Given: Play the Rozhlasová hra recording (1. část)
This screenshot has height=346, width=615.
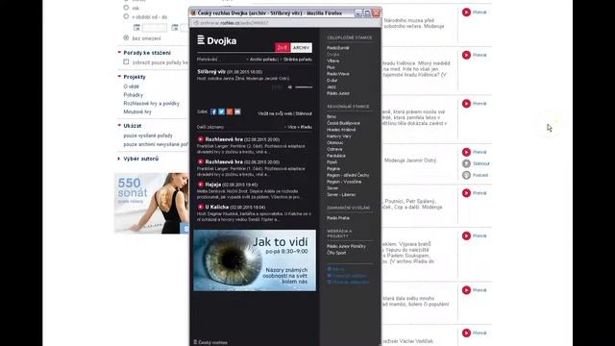Looking at the screenshot, I should 201,161.
